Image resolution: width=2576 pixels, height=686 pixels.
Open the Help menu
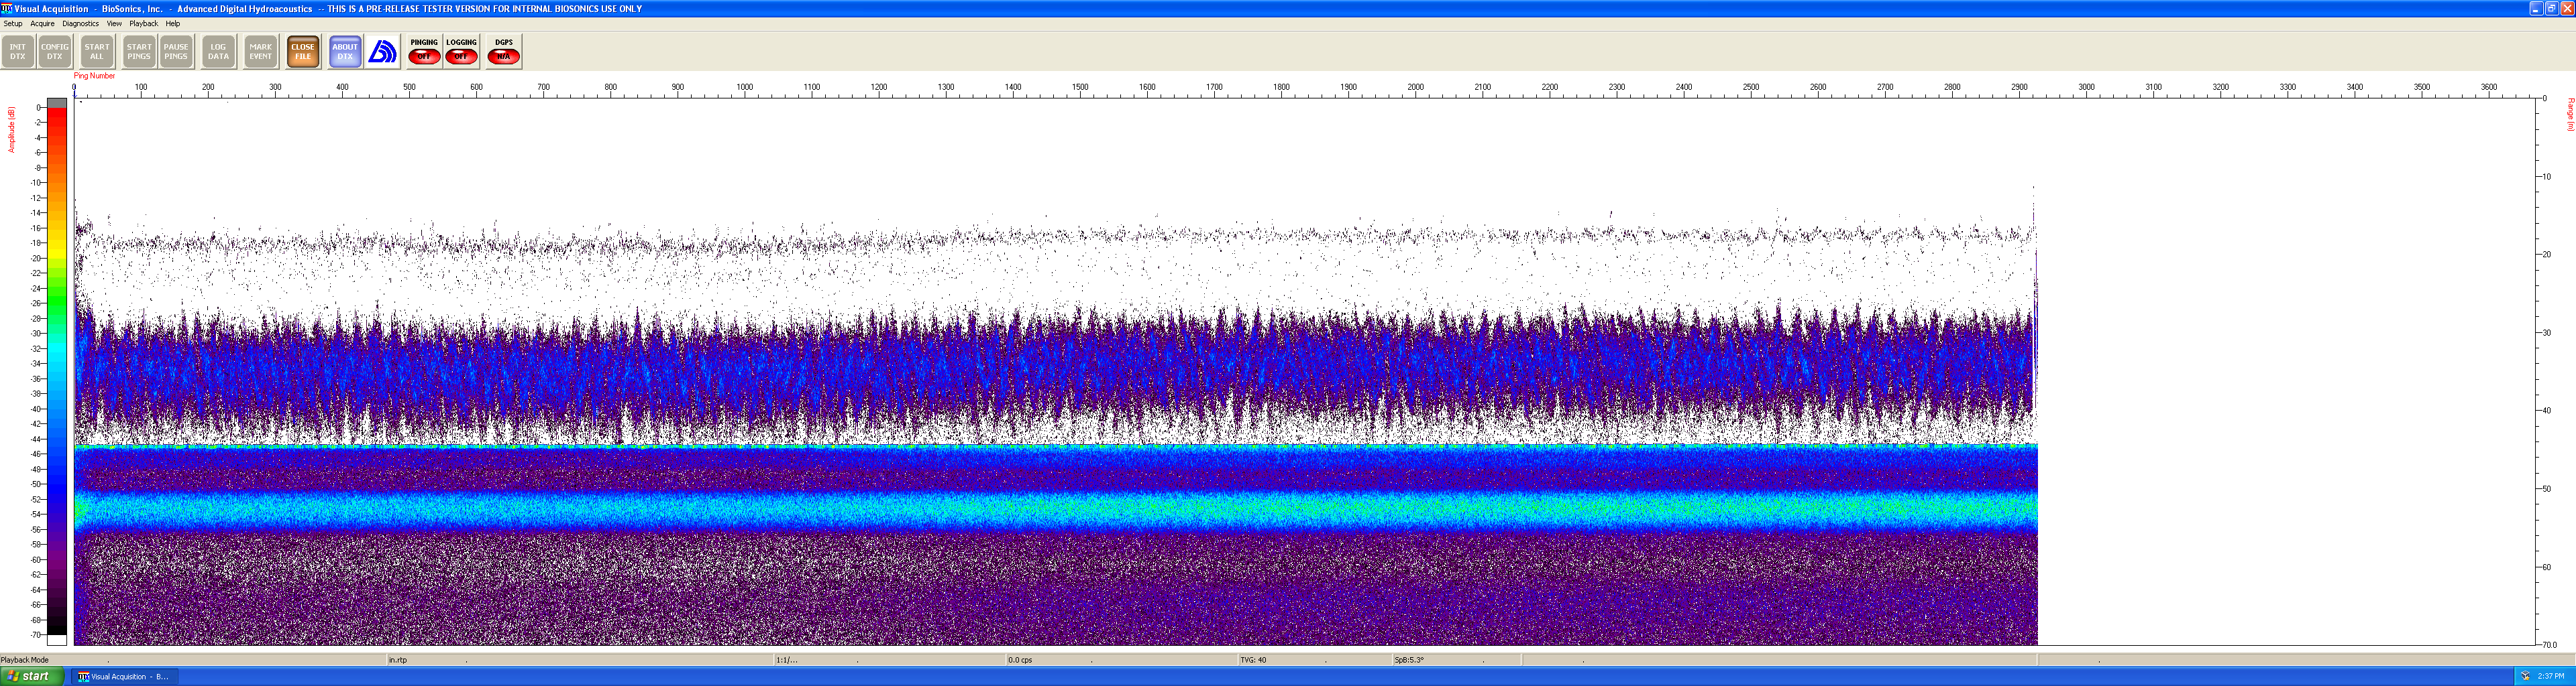click(x=173, y=24)
